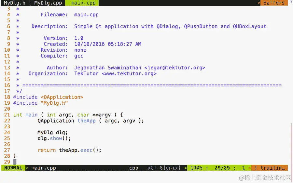Click the Version: 1.0 value
The height and width of the screenshot is (183, 293).
coord(79,38)
